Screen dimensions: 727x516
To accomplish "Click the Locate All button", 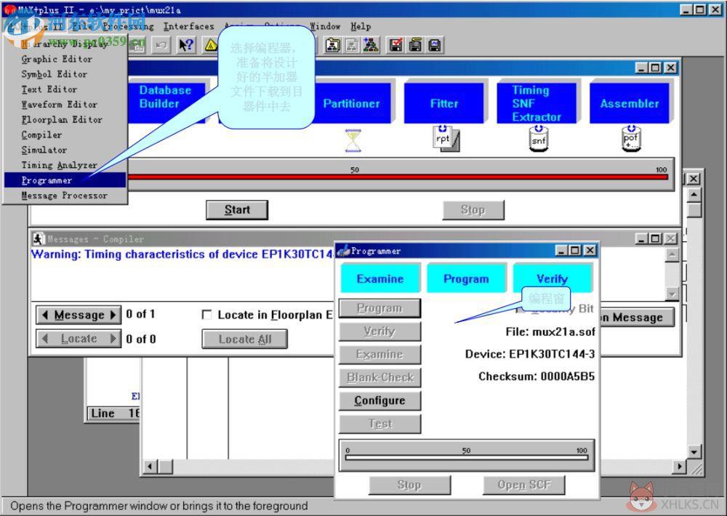I will point(245,339).
